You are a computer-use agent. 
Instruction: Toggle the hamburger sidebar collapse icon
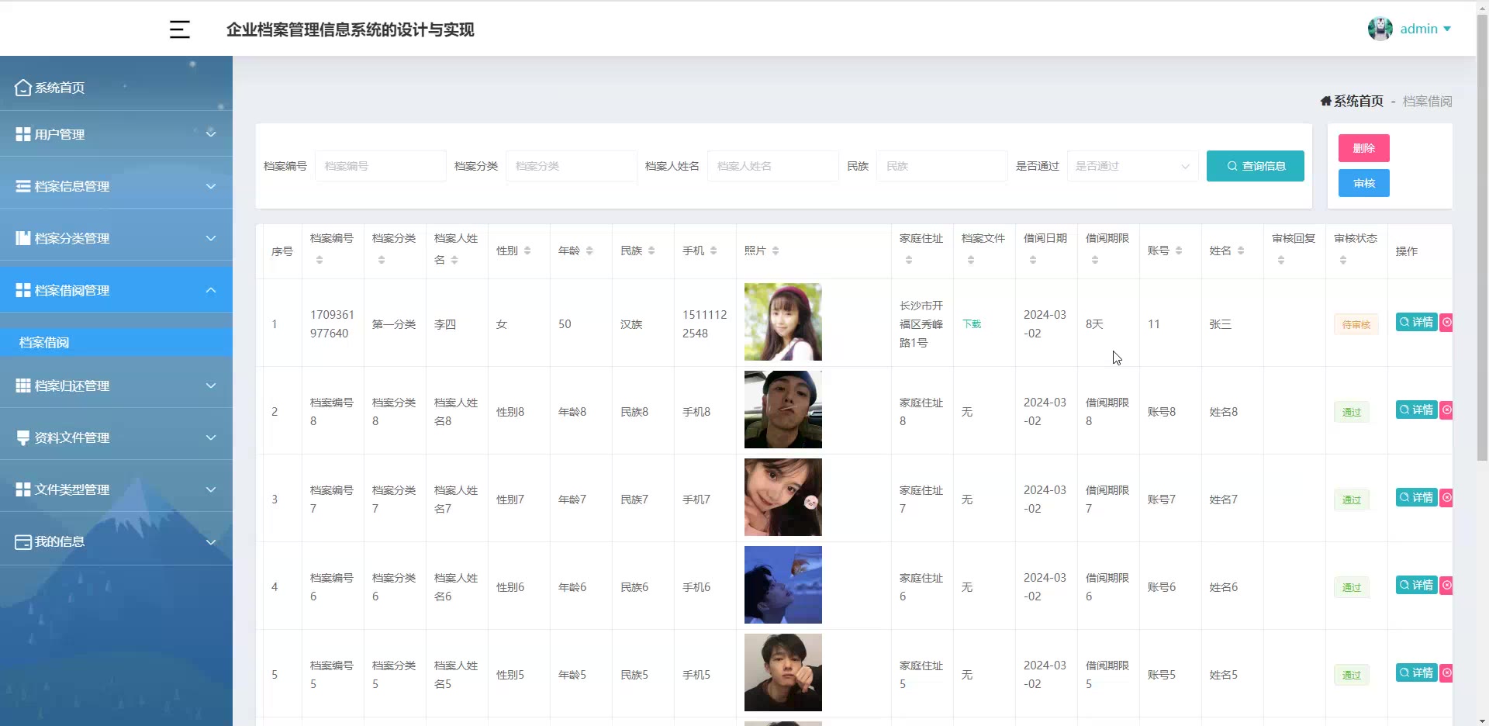pos(180,29)
